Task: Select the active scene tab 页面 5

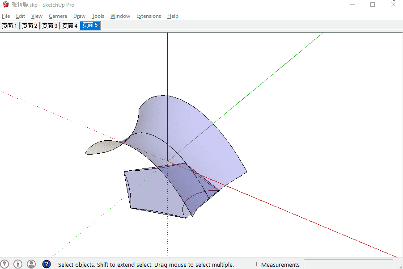Action: tap(90, 25)
